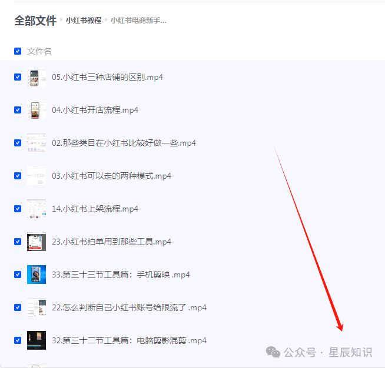Open file name 22.怎么判断自己小红书账号给限流了 .mp4
Image resolution: width=385 pixels, height=368 pixels.
click(129, 307)
